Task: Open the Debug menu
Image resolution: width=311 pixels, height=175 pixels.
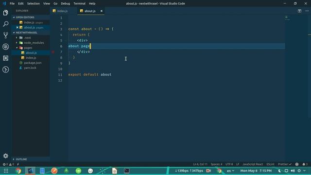Action: pos(65,3)
